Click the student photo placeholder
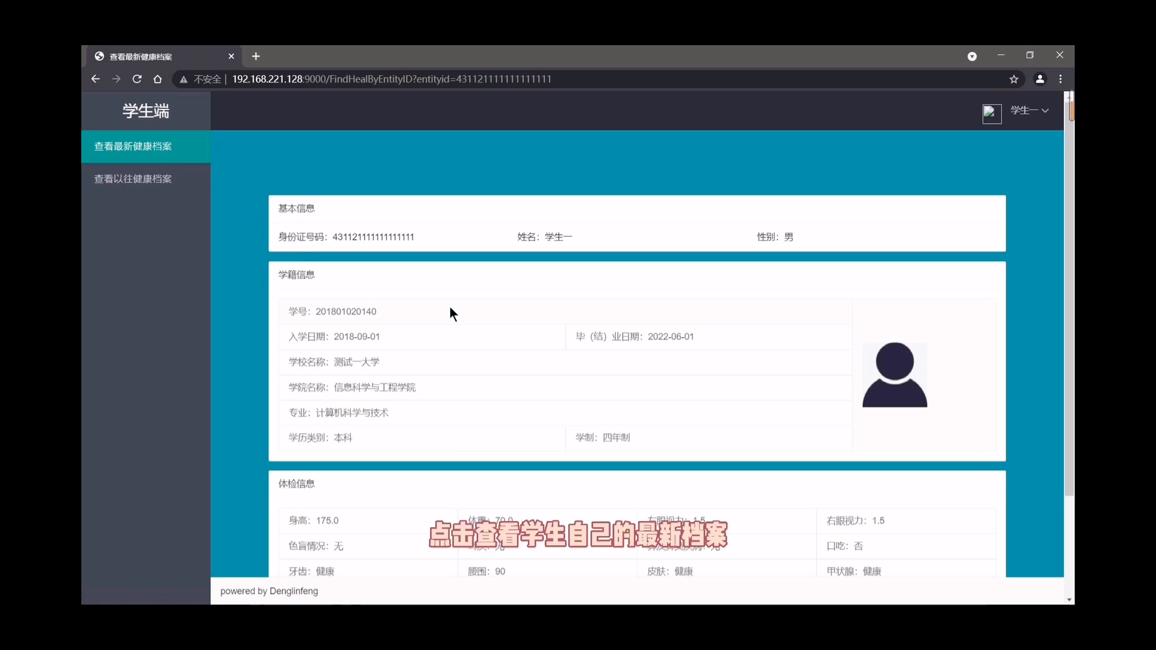 click(895, 375)
